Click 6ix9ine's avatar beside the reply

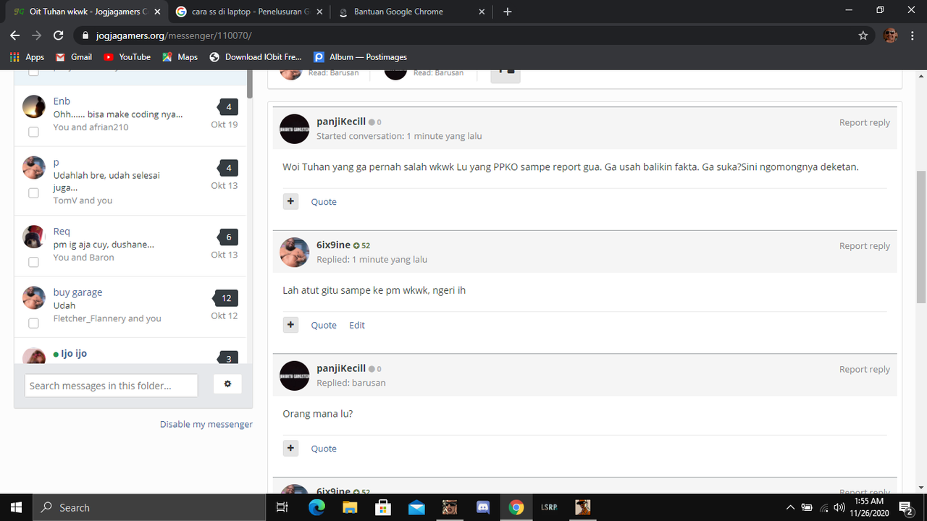pos(295,253)
